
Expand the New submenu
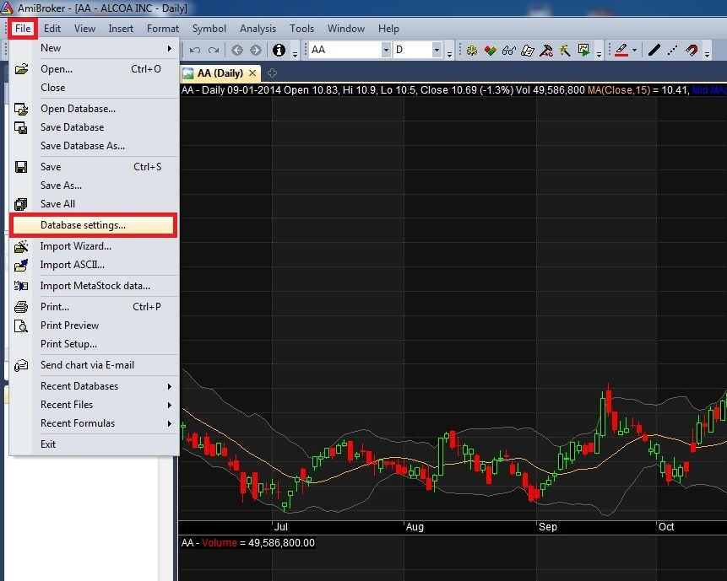[x=94, y=48]
